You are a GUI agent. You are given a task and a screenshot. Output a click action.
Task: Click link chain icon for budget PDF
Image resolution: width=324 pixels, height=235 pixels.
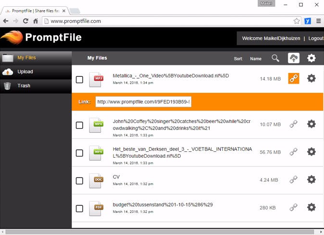293,207
